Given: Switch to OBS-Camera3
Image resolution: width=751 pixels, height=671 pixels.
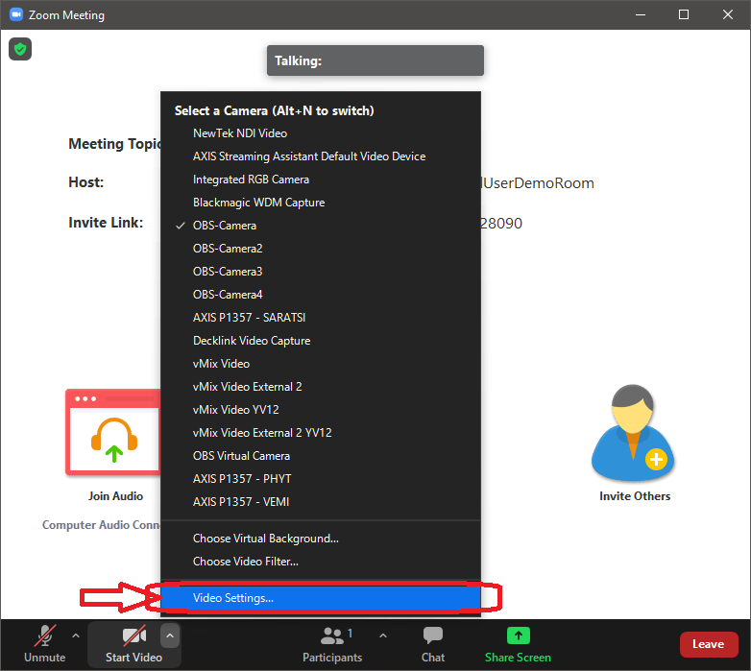Looking at the screenshot, I should click(x=321, y=272).
